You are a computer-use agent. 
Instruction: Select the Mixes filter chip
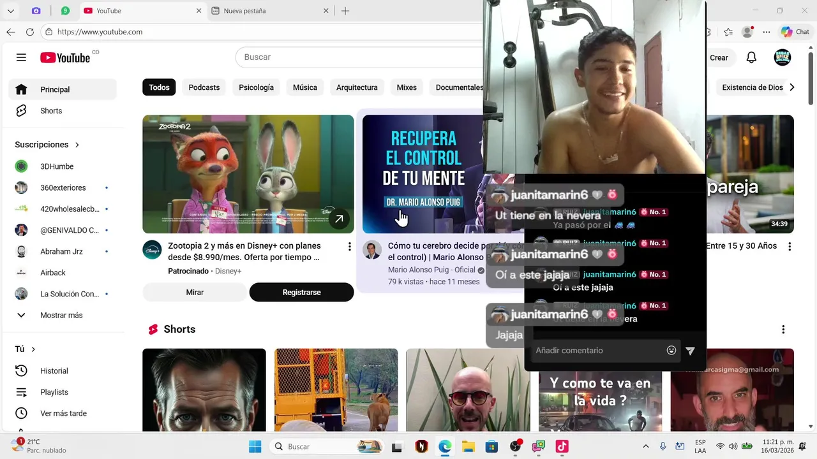pyautogui.click(x=407, y=87)
